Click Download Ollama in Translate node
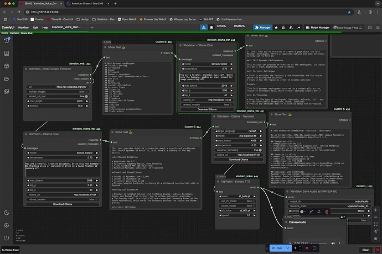 [239, 160]
